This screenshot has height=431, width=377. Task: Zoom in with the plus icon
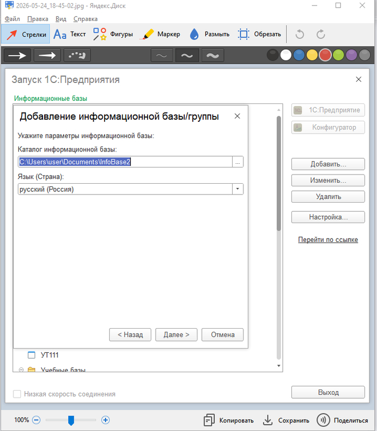pos(106,420)
